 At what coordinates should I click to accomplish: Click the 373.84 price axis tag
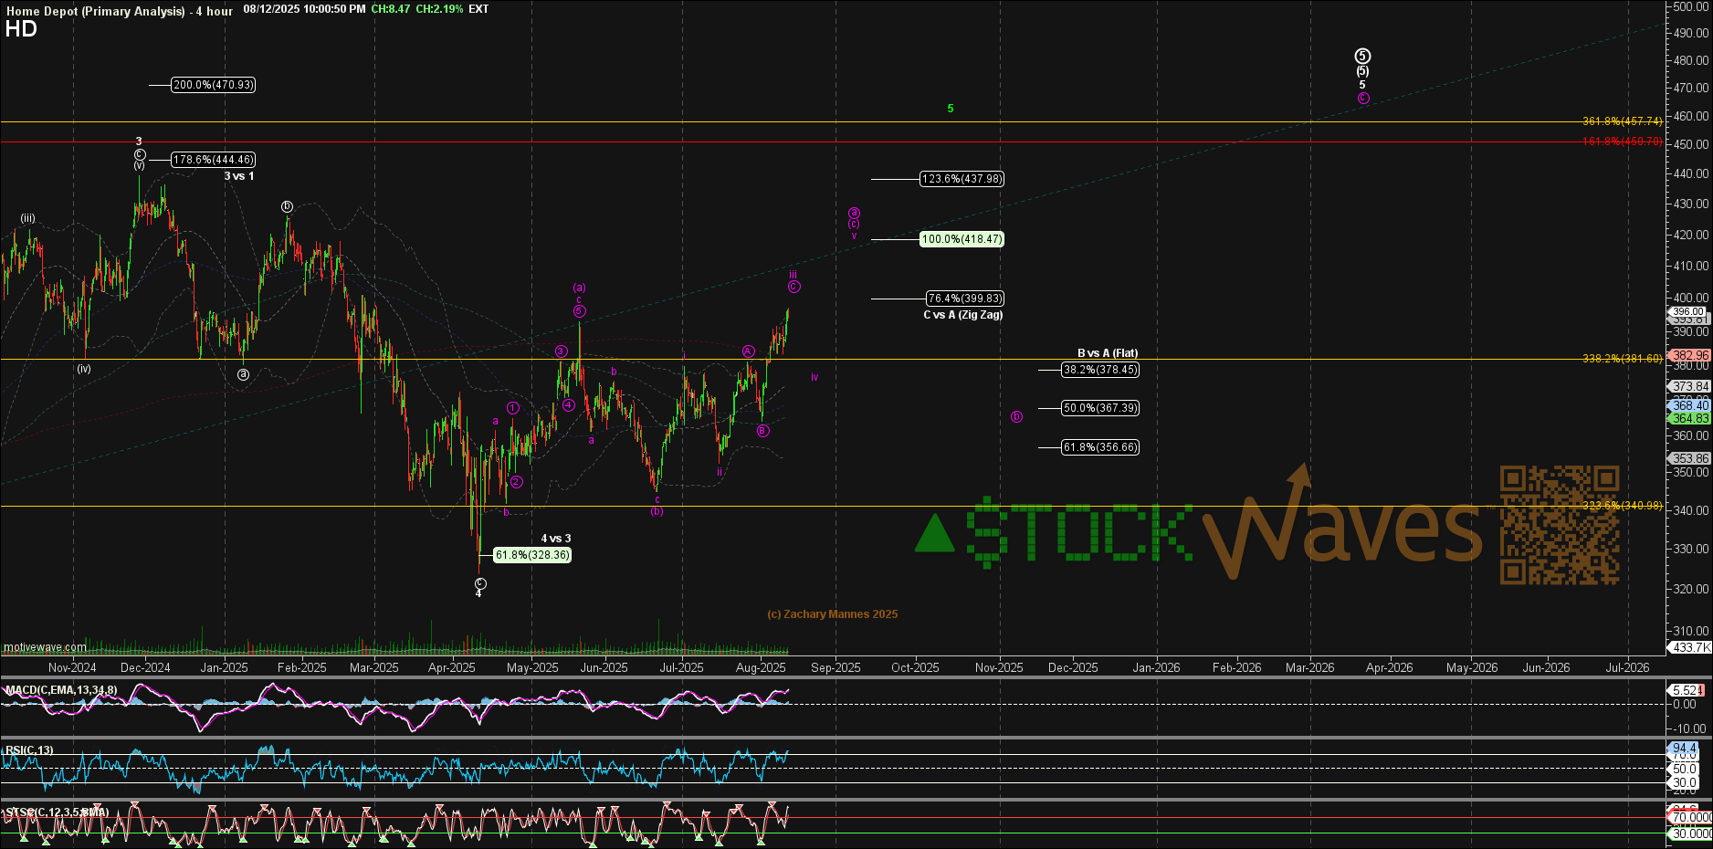(x=1689, y=386)
